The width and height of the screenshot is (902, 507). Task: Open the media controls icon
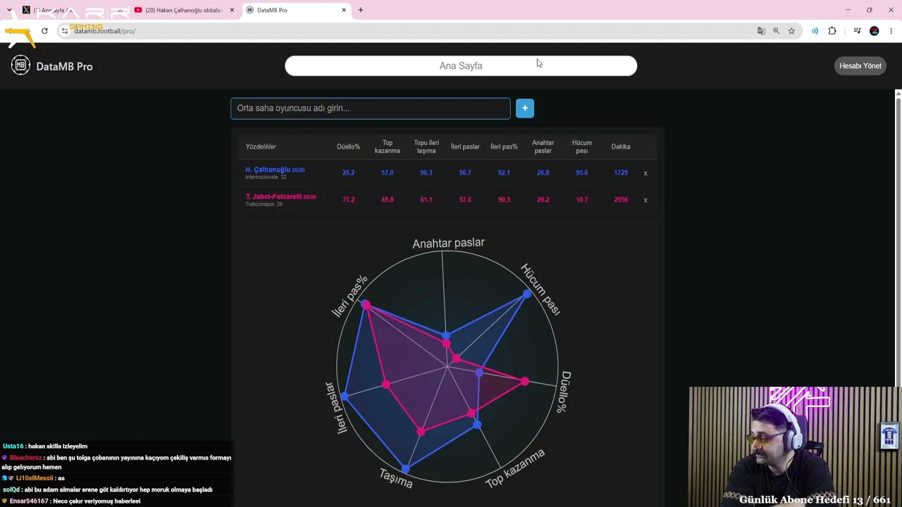pyautogui.click(x=857, y=31)
